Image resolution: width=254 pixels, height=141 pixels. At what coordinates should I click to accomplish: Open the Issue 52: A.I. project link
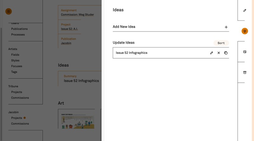pos(69,29)
